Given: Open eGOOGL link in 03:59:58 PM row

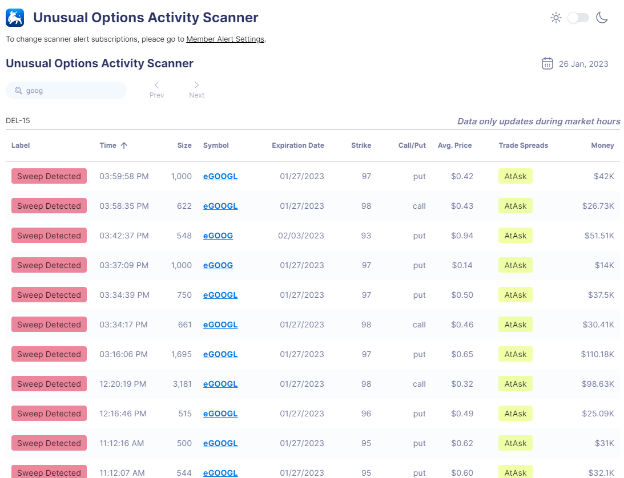Looking at the screenshot, I should pyautogui.click(x=220, y=176).
